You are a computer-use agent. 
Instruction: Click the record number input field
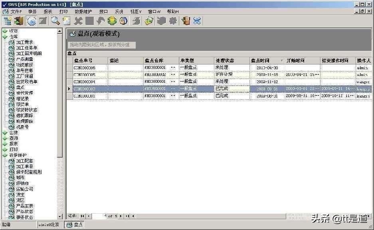(100, 216)
